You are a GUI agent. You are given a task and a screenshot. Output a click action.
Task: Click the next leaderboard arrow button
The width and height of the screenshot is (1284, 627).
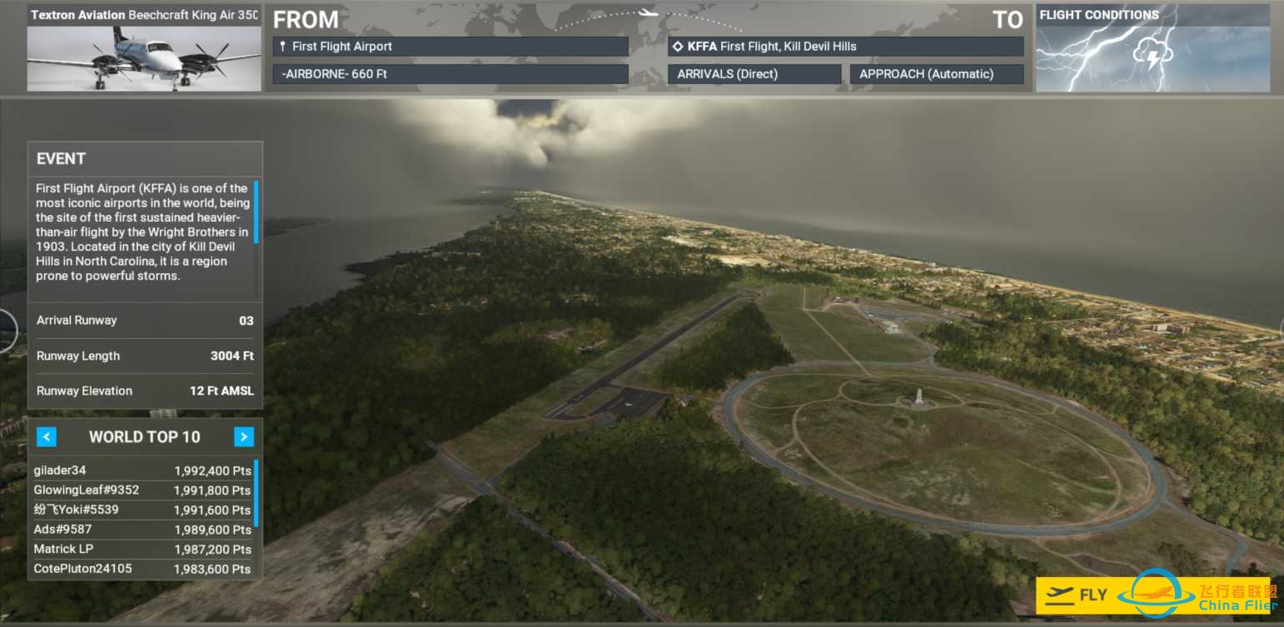tap(244, 436)
